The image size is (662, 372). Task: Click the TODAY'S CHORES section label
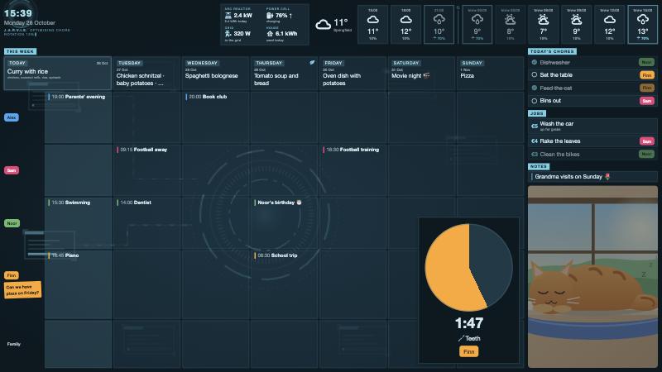click(552, 51)
